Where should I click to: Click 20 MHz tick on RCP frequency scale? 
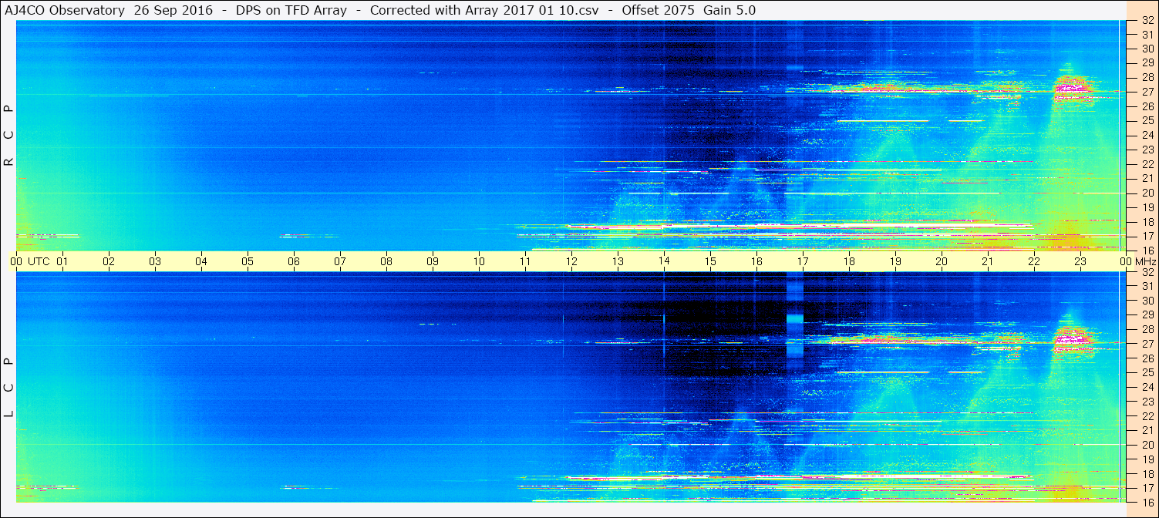coord(1147,193)
